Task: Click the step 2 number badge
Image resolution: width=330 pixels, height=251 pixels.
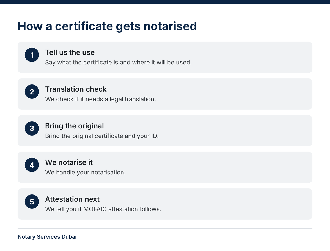Action: (x=32, y=92)
